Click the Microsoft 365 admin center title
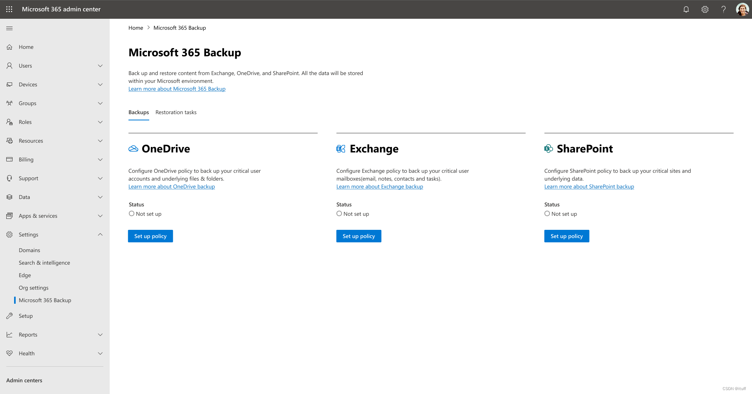This screenshot has height=394, width=752. (61, 9)
